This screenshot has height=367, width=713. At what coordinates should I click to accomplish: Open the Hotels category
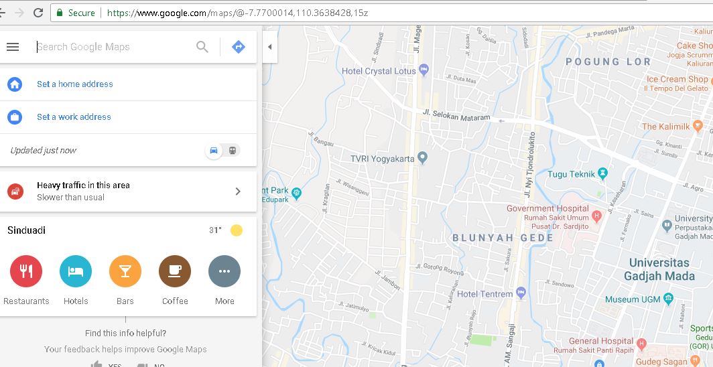pos(76,271)
